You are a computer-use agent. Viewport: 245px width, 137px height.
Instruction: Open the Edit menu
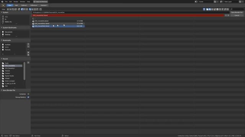pos(10,2)
